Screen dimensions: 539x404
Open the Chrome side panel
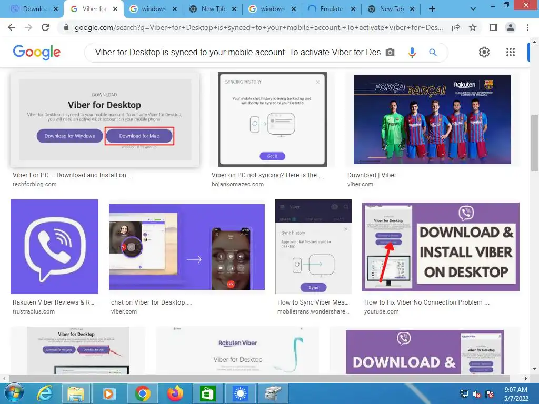pyautogui.click(x=494, y=27)
